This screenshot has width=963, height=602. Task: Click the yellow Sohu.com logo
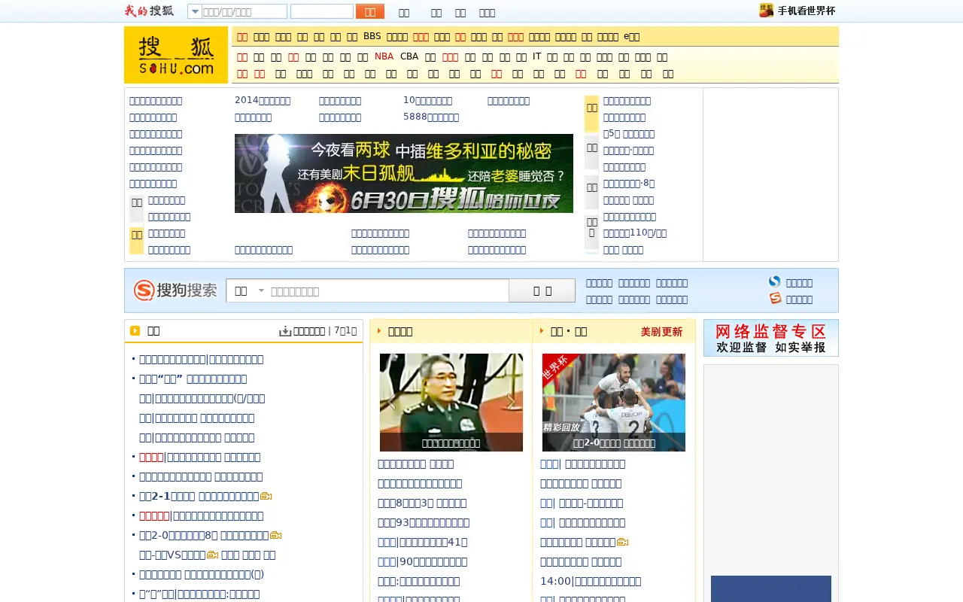[x=176, y=55]
